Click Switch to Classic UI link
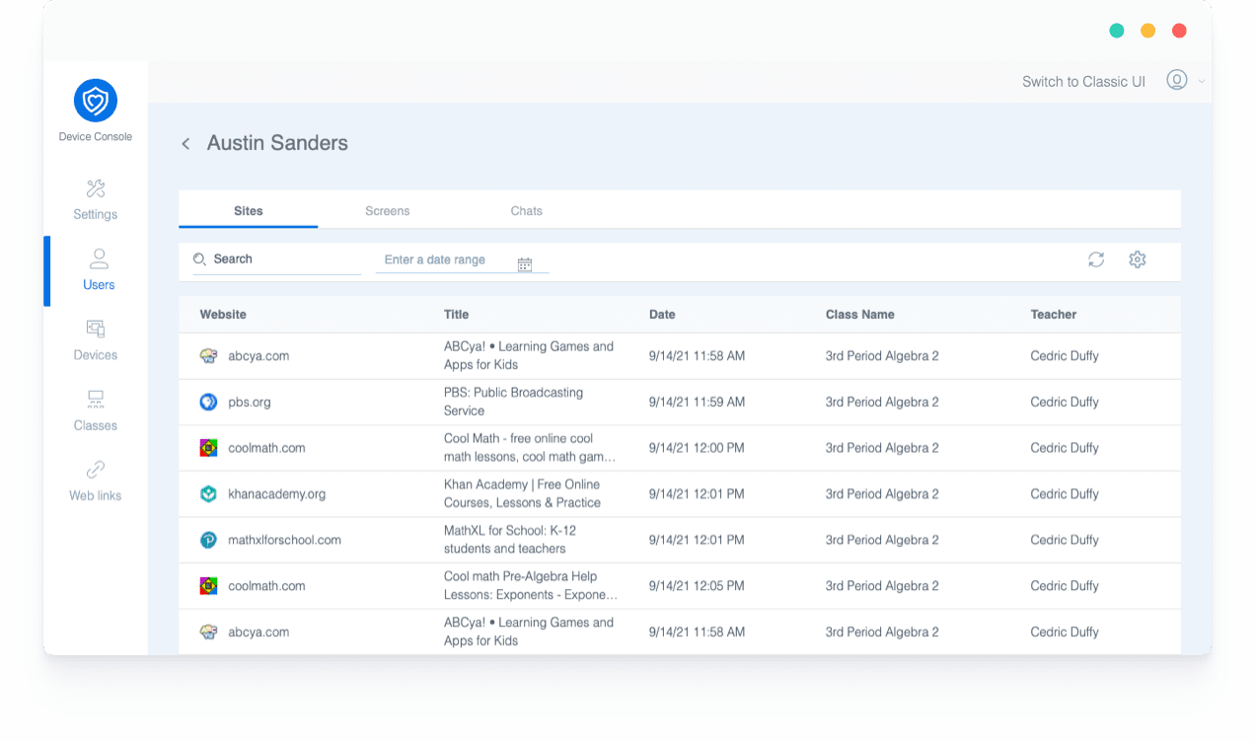 1083,82
